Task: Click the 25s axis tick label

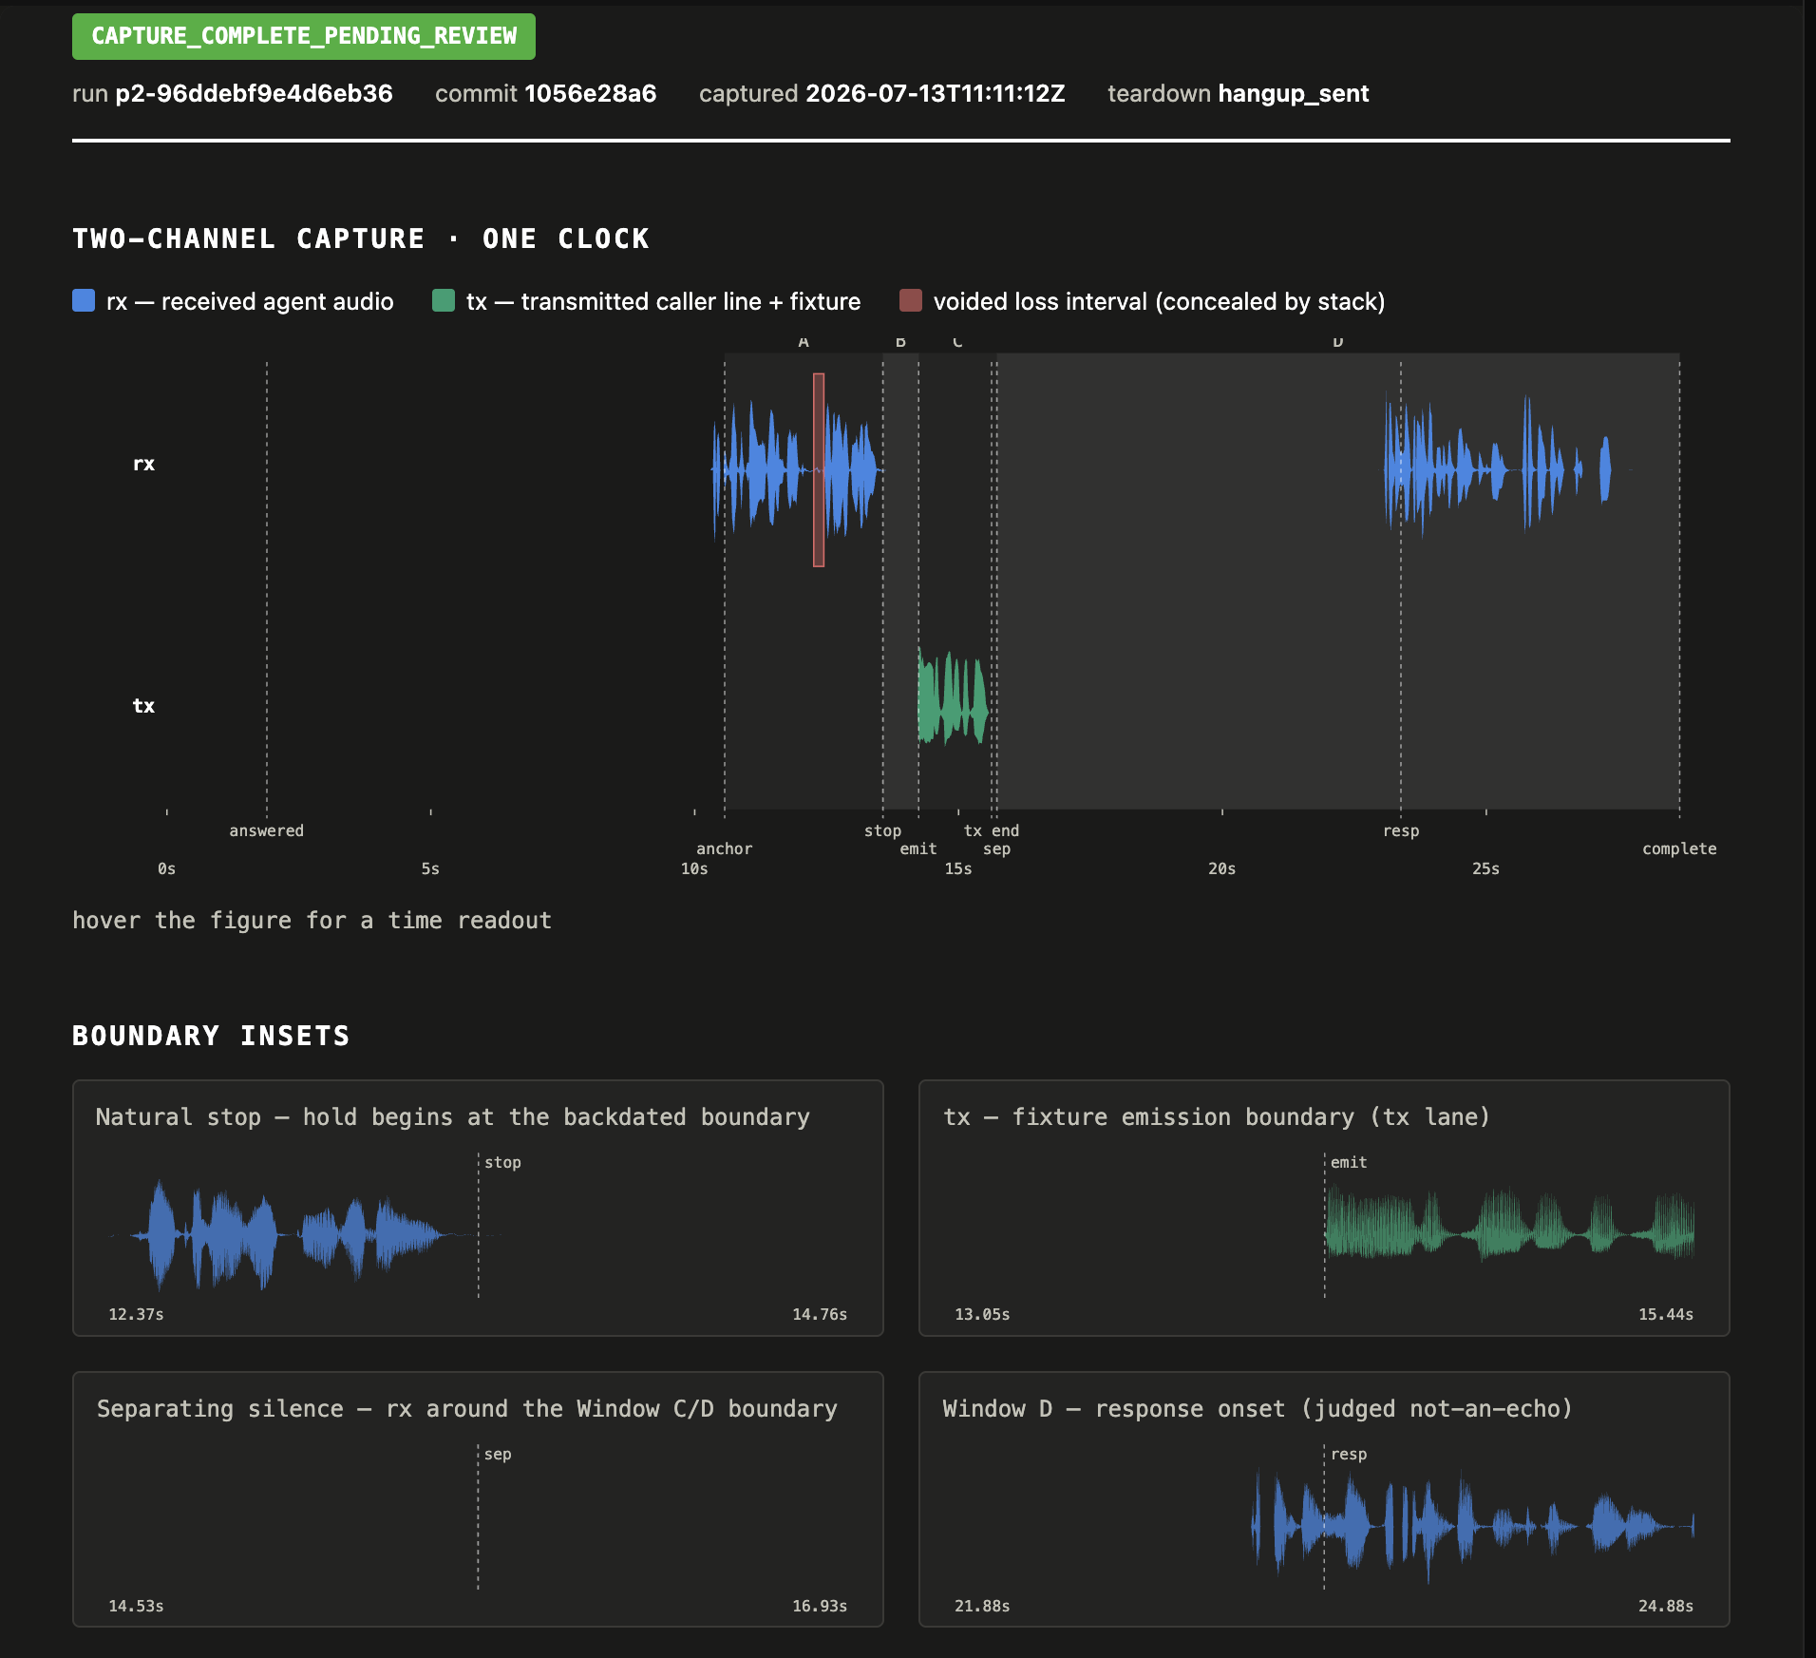Action: click(1486, 868)
